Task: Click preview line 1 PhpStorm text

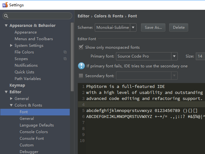Action: 125,87
